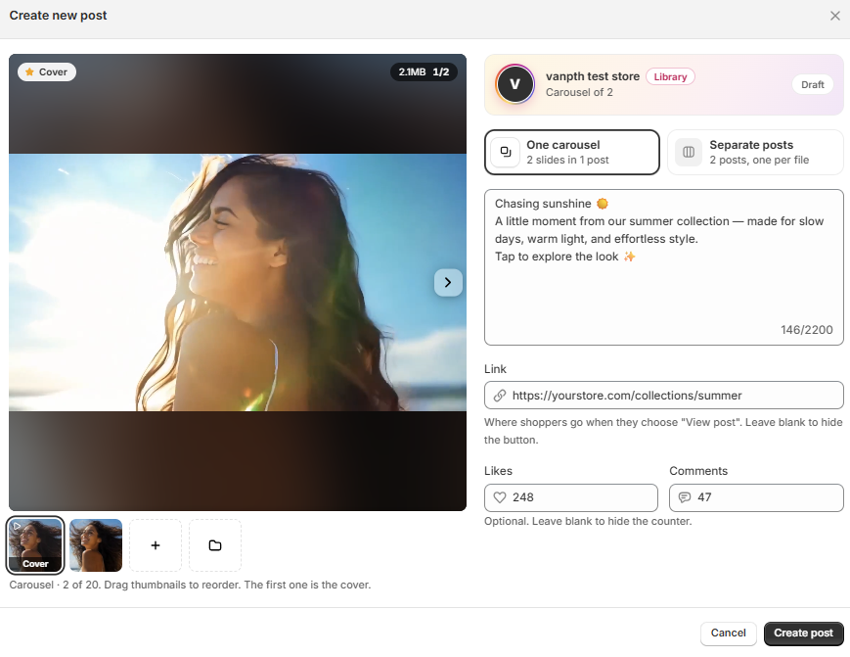The width and height of the screenshot is (850, 657).
Task: Click the Create new post title
Action: pyautogui.click(x=58, y=16)
